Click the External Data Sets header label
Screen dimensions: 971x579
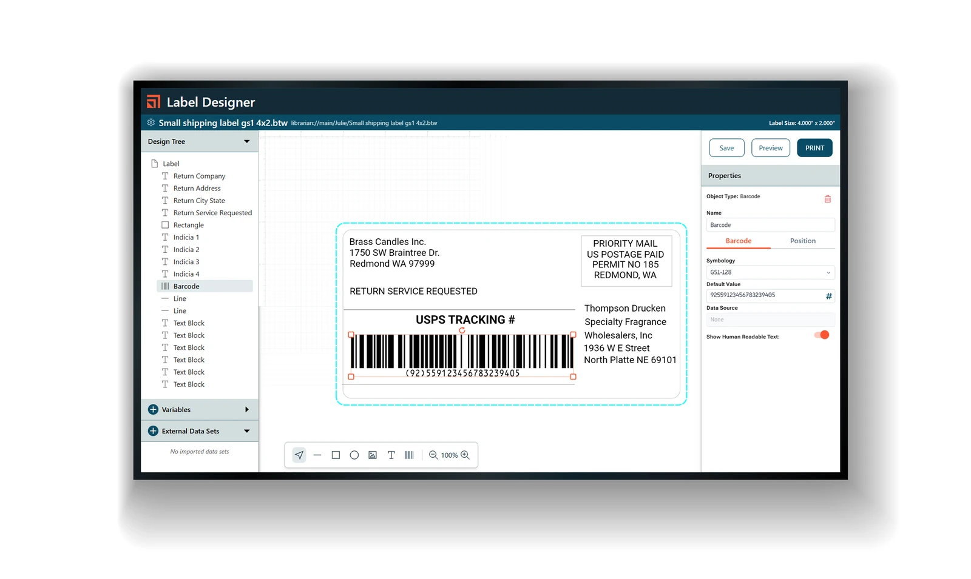(191, 431)
